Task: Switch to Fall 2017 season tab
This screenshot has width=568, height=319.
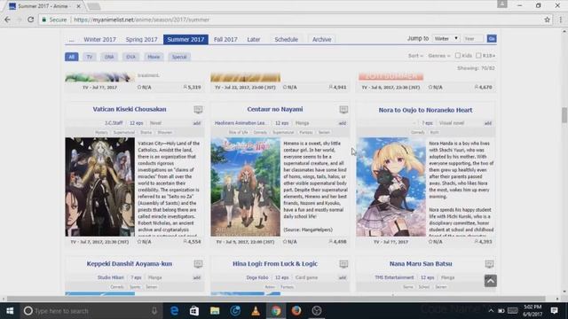Action: pos(225,39)
